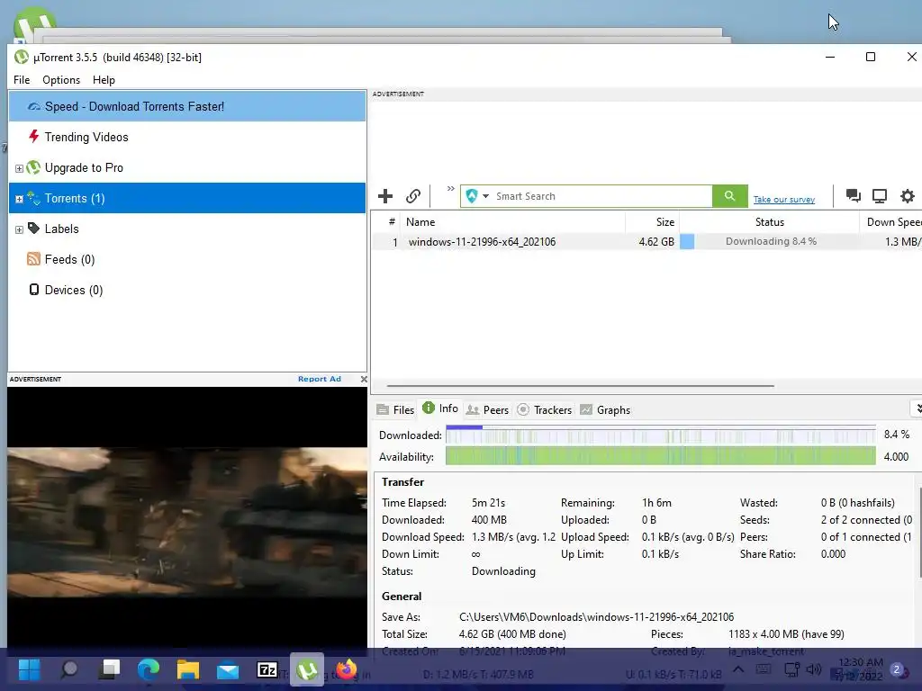Click the torrent list horizontal scrollbar

(581, 386)
